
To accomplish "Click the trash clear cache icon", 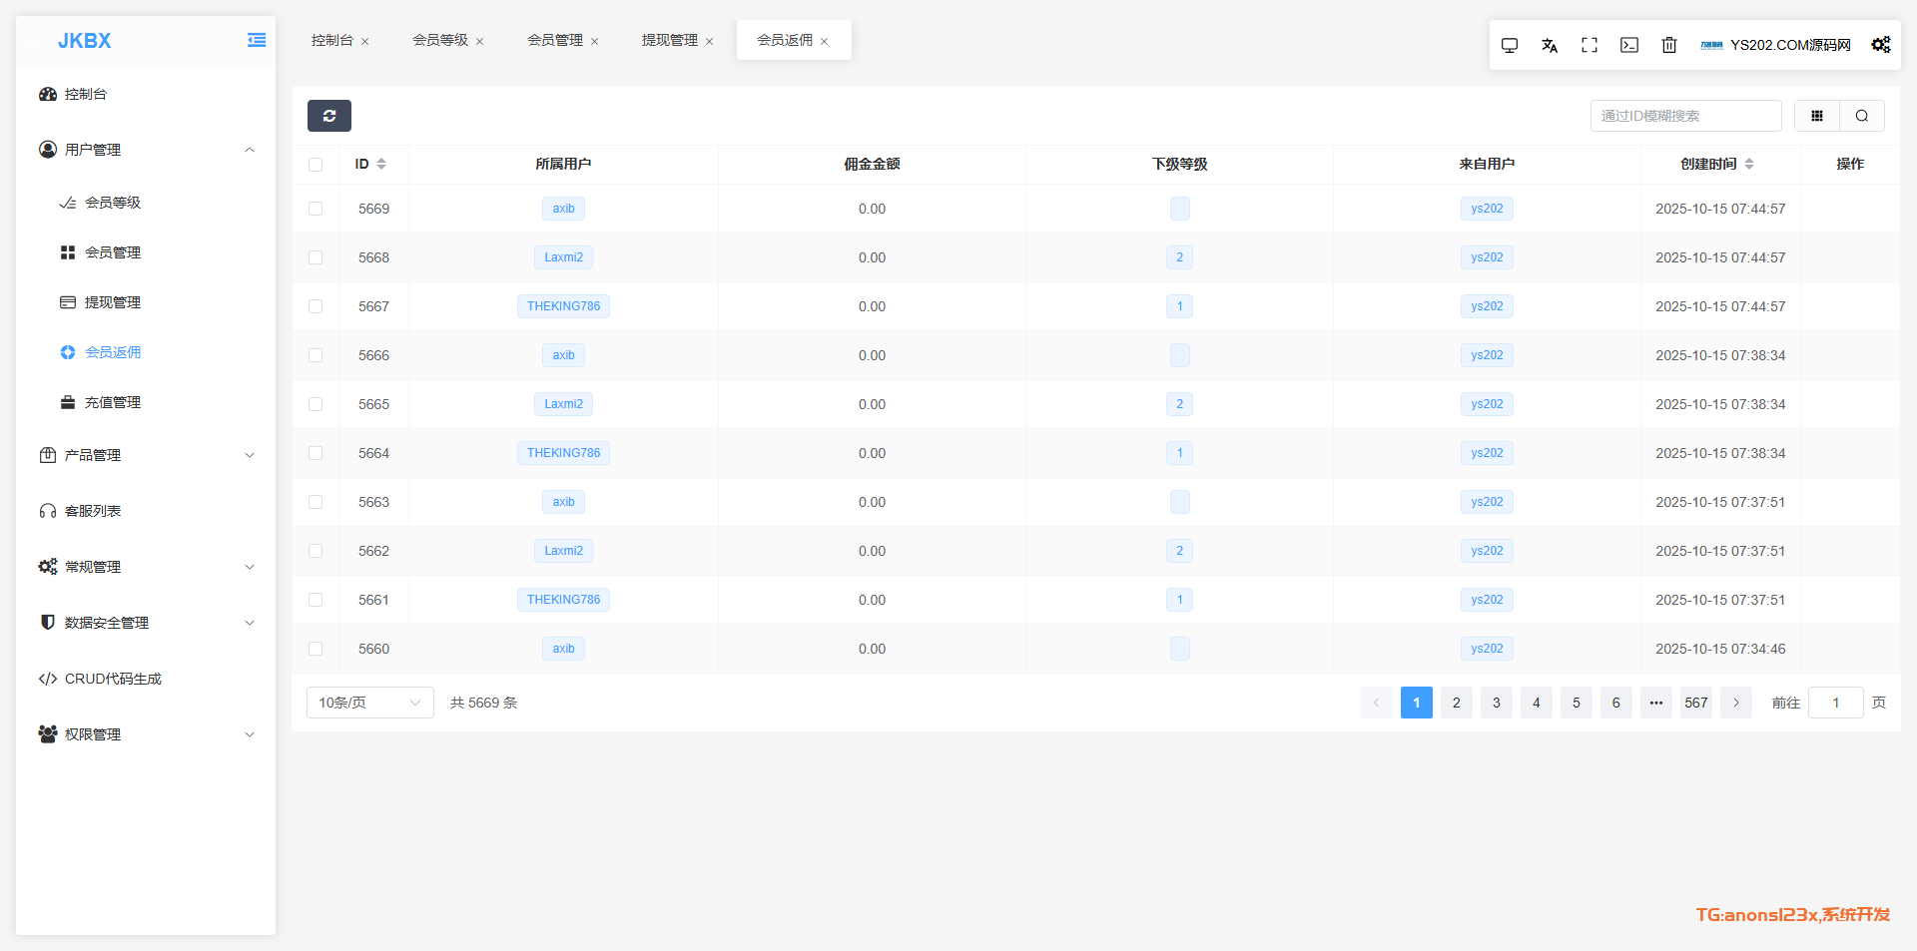I will (1668, 45).
